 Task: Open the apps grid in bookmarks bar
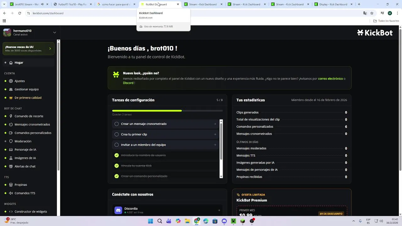[4, 21]
